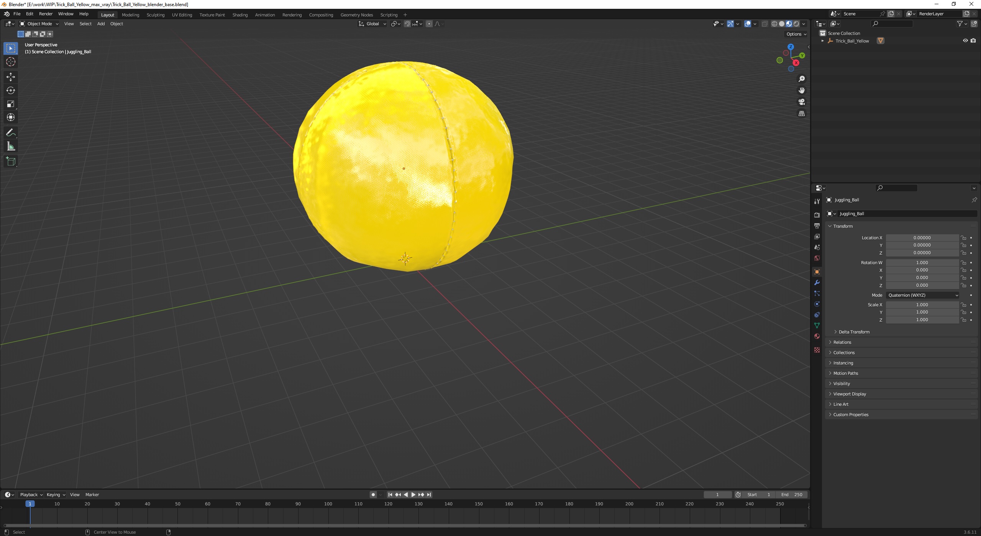Open the Particles properties tab
The height and width of the screenshot is (536, 981).
(817, 293)
